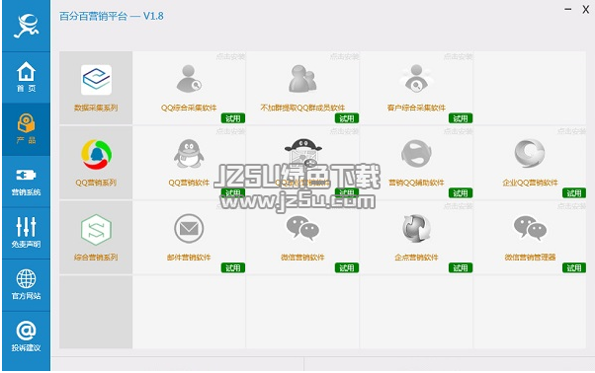The width and height of the screenshot is (595, 373).
Task: Click the 微信营销软件 text label
Action: point(302,258)
